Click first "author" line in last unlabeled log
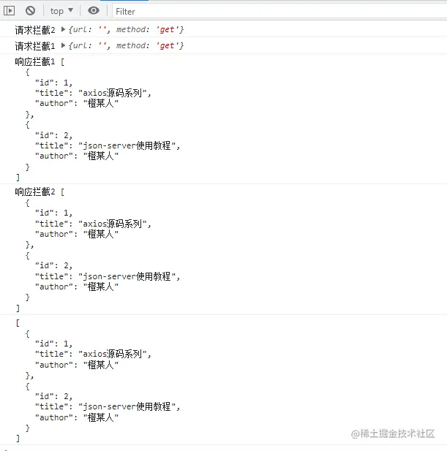The image size is (447, 451). pos(77,365)
